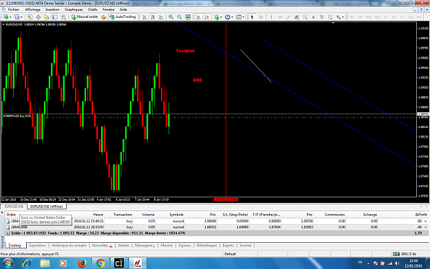
Task: Open the Insertion menu
Action: (x=52, y=10)
